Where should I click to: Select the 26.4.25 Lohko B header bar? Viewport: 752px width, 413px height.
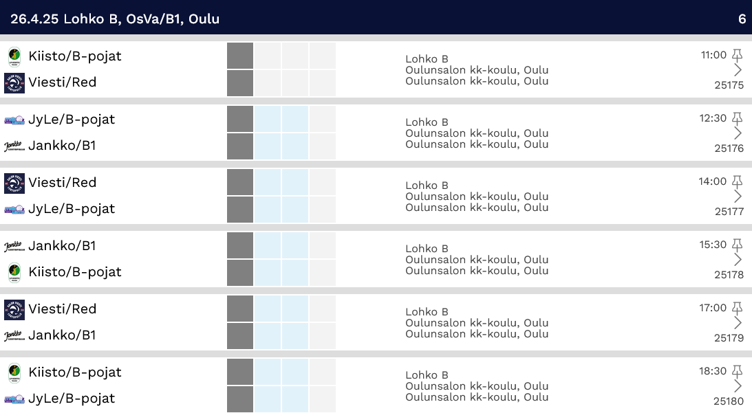tap(376, 17)
